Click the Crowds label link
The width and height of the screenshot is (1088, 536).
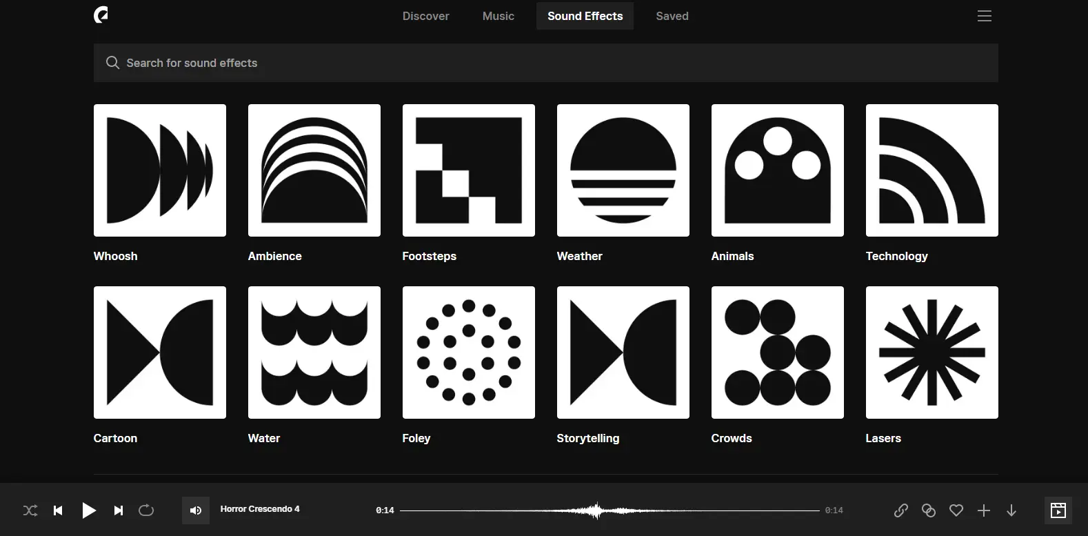pyautogui.click(x=732, y=438)
